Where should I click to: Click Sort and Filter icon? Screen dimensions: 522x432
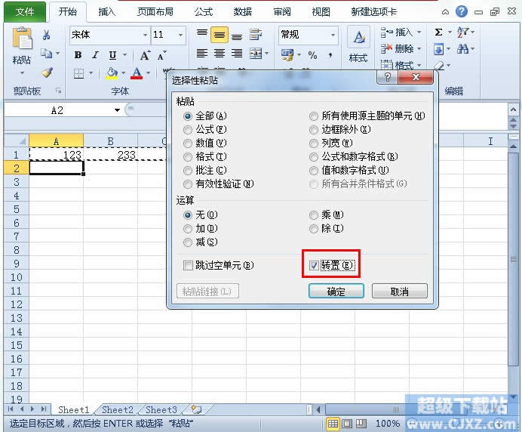(x=462, y=32)
